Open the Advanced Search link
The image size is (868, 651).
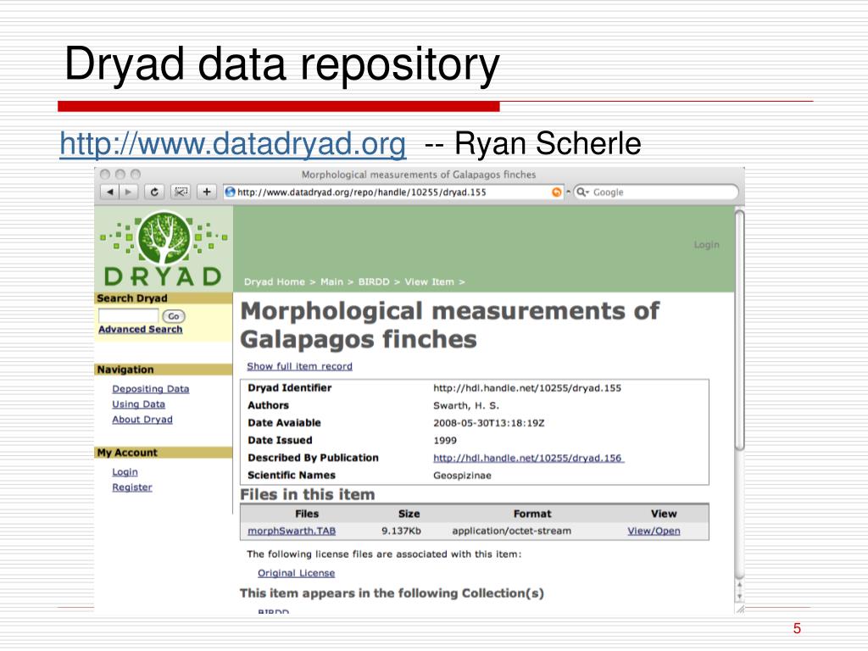(x=140, y=330)
